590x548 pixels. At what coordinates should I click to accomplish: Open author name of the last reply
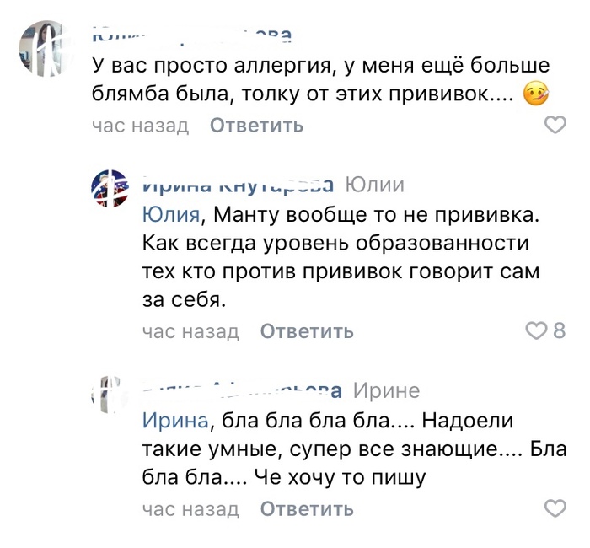tap(242, 390)
